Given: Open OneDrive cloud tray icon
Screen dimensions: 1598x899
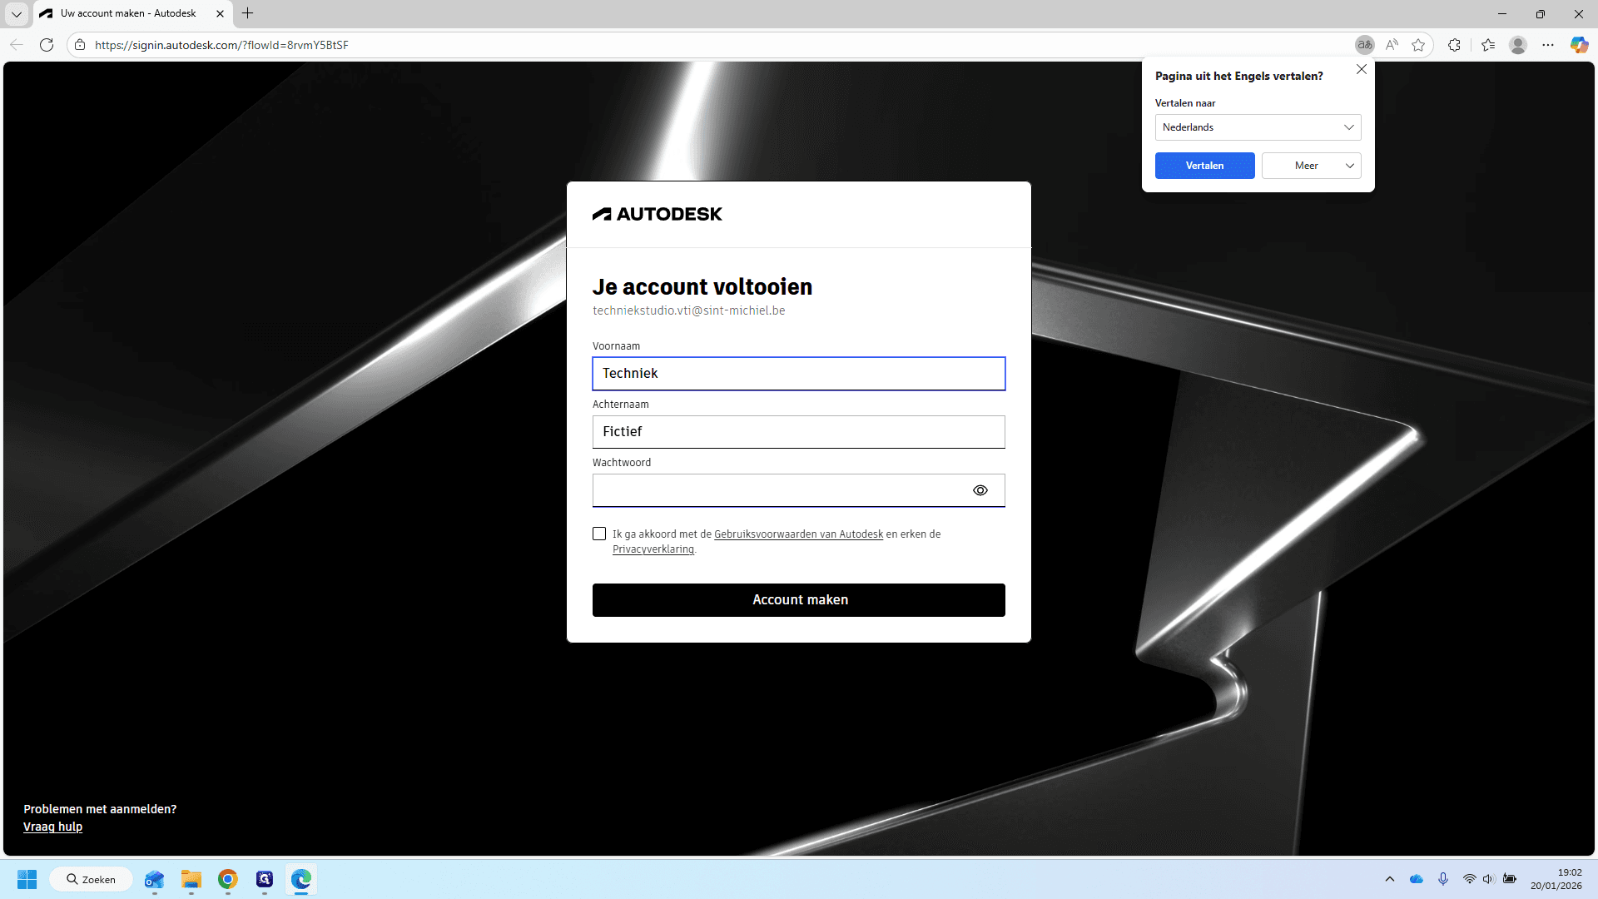Looking at the screenshot, I should point(1417,879).
